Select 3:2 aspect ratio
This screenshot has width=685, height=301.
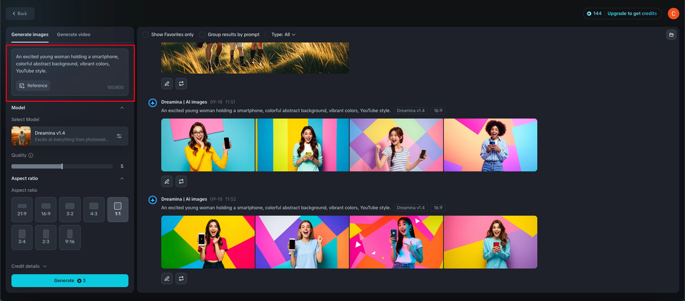pyautogui.click(x=70, y=209)
